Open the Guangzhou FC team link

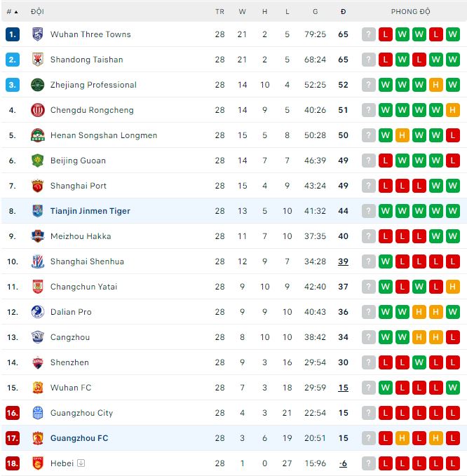(x=79, y=438)
